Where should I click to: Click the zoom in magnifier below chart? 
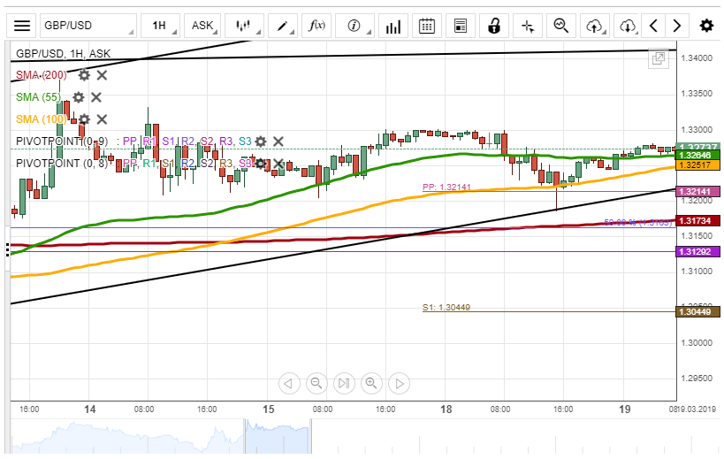coord(371,383)
